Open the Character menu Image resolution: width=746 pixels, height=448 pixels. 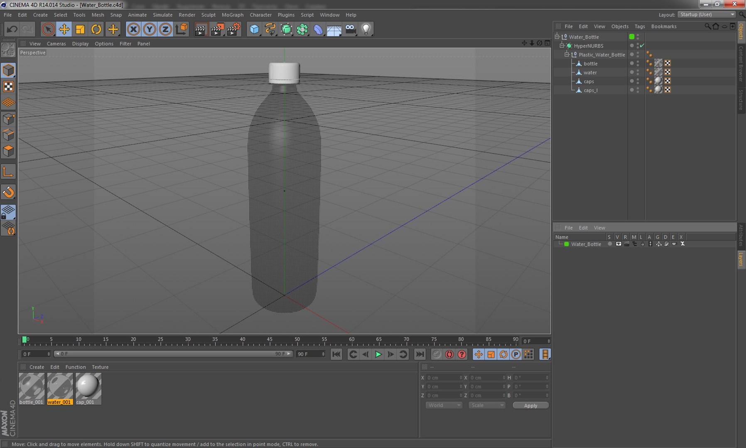click(260, 15)
